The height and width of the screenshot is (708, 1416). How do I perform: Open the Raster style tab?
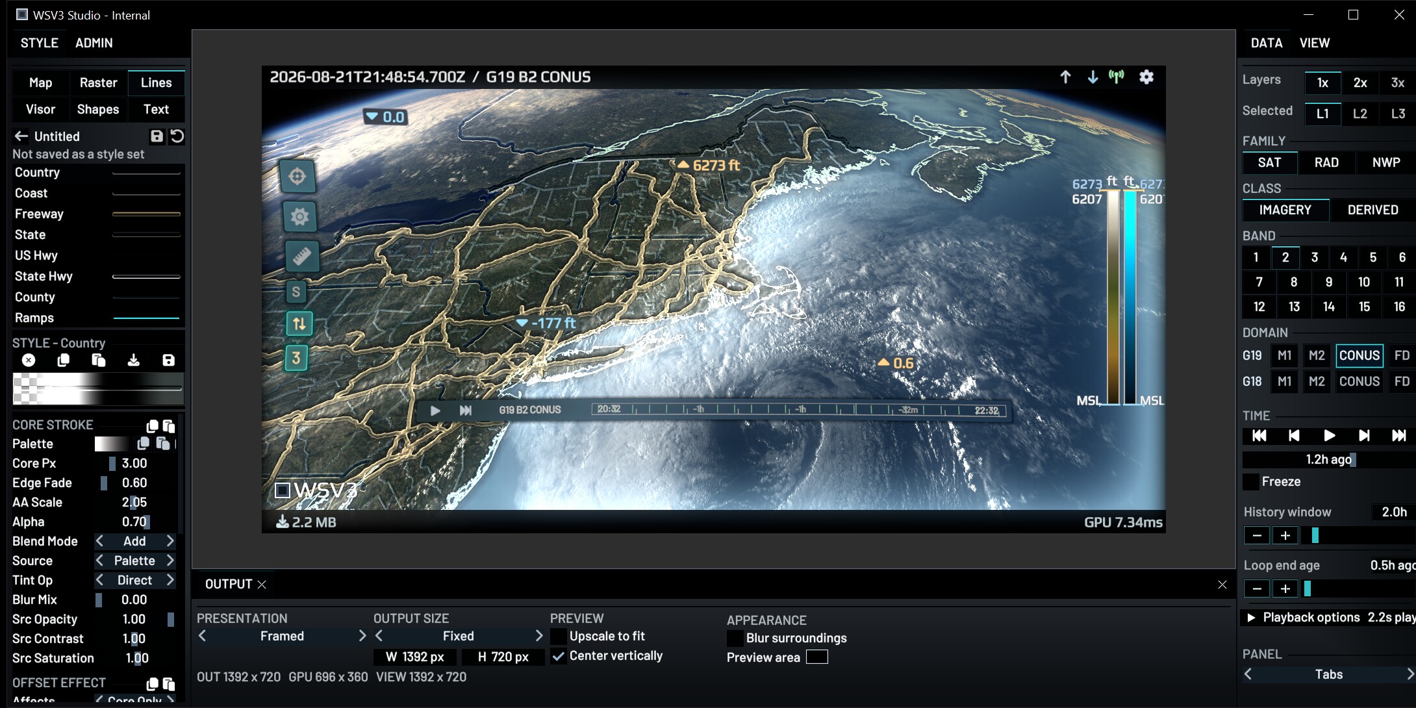click(x=98, y=82)
